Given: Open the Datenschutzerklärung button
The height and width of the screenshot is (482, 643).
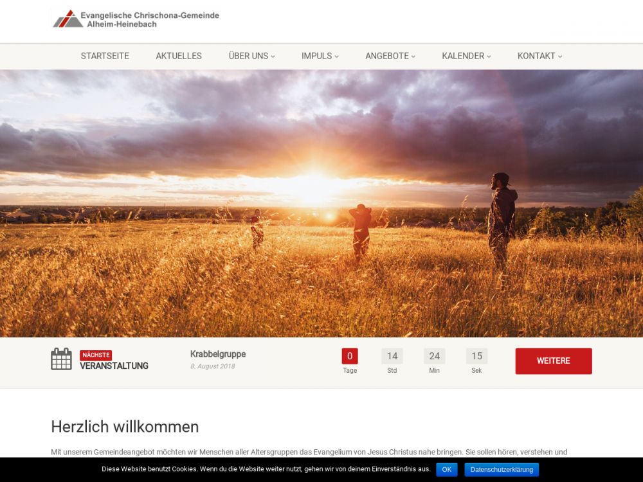Looking at the screenshot, I should 502,470.
